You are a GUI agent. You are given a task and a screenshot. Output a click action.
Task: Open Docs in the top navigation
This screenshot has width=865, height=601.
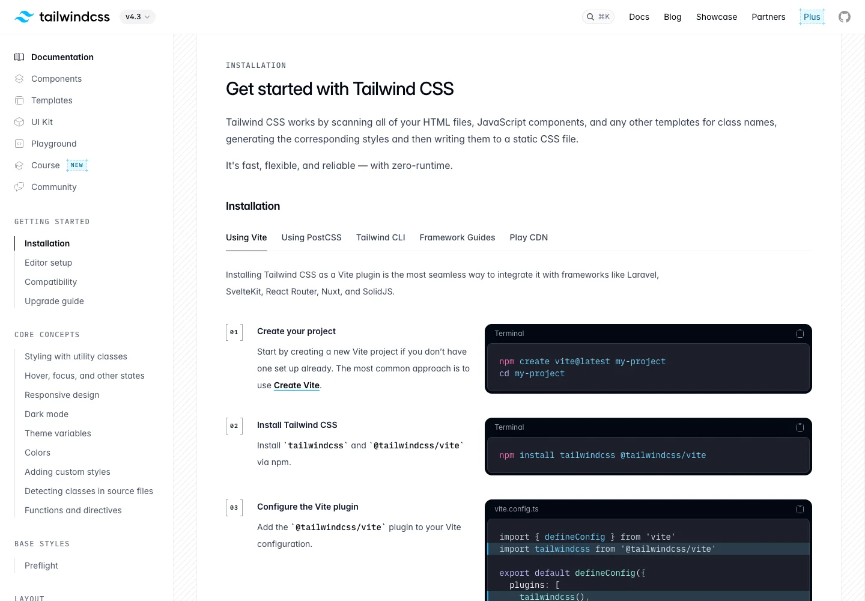click(x=639, y=17)
